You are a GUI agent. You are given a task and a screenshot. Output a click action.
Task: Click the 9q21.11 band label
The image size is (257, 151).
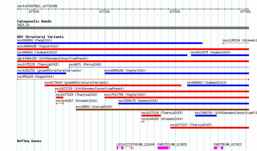click(23, 25)
